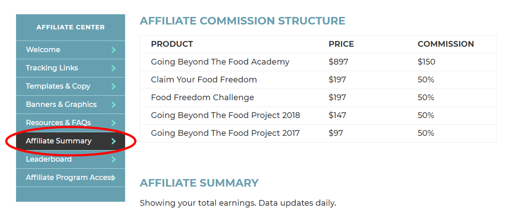This screenshot has height=216, width=517.
Task: Click the Affiliate Center sidebar header
Action: pos(70,27)
